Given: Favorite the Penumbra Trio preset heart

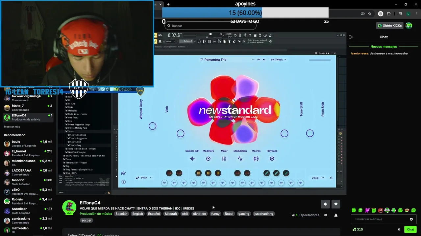Looking at the screenshot, I should [202, 60].
